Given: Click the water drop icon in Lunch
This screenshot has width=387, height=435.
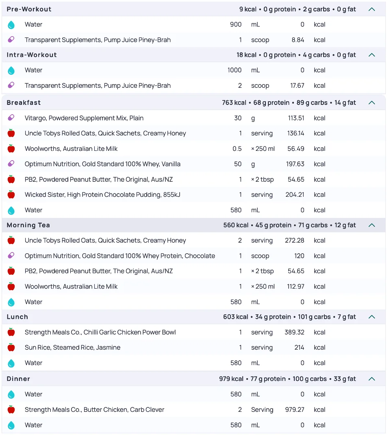Looking at the screenshot, I should point(11,363).
